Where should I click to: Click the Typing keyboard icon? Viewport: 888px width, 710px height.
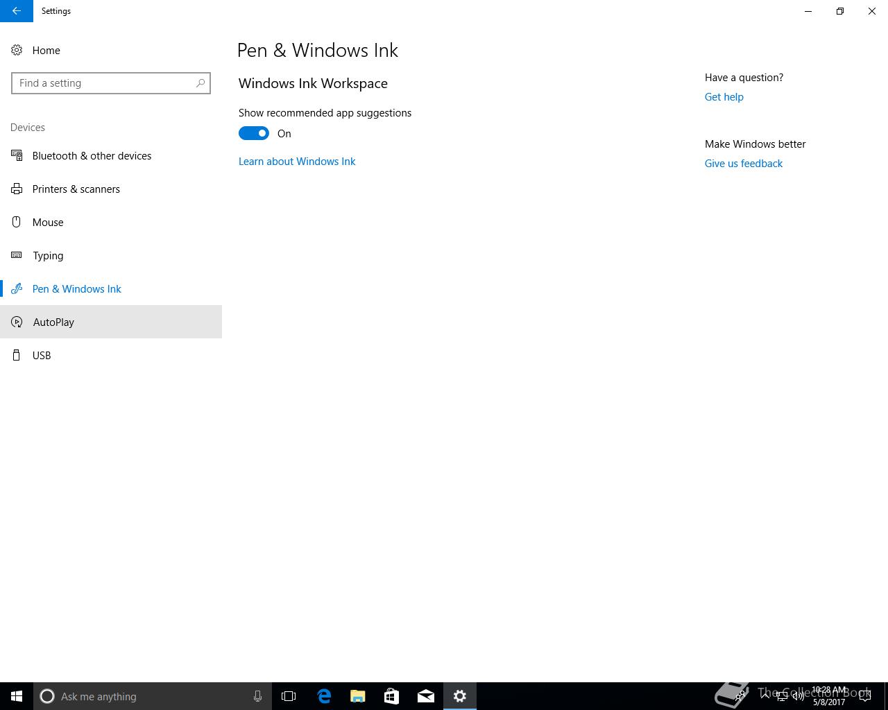pyautogui.click(x=17, y=255)
